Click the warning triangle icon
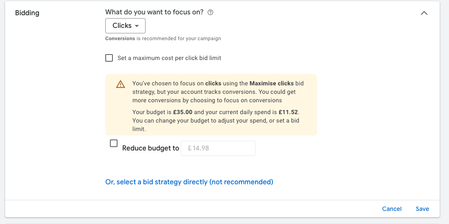This screenshot has width=449, height=224. [121, 84]
